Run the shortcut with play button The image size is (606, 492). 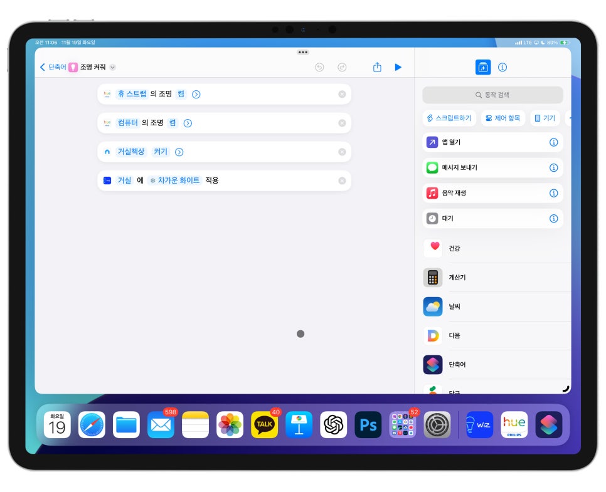click(x=398, y=67)
